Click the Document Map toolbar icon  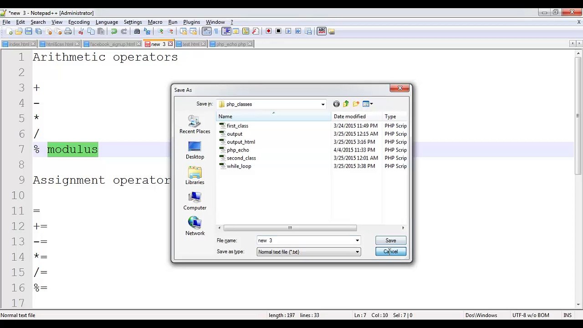click(x=245, y=31)
